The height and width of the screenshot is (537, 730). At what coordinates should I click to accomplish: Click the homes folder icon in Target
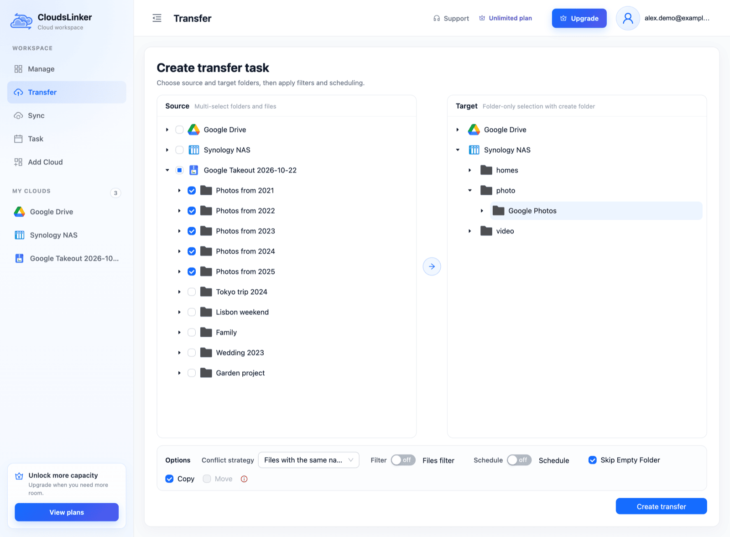click(x=486, y=170)
